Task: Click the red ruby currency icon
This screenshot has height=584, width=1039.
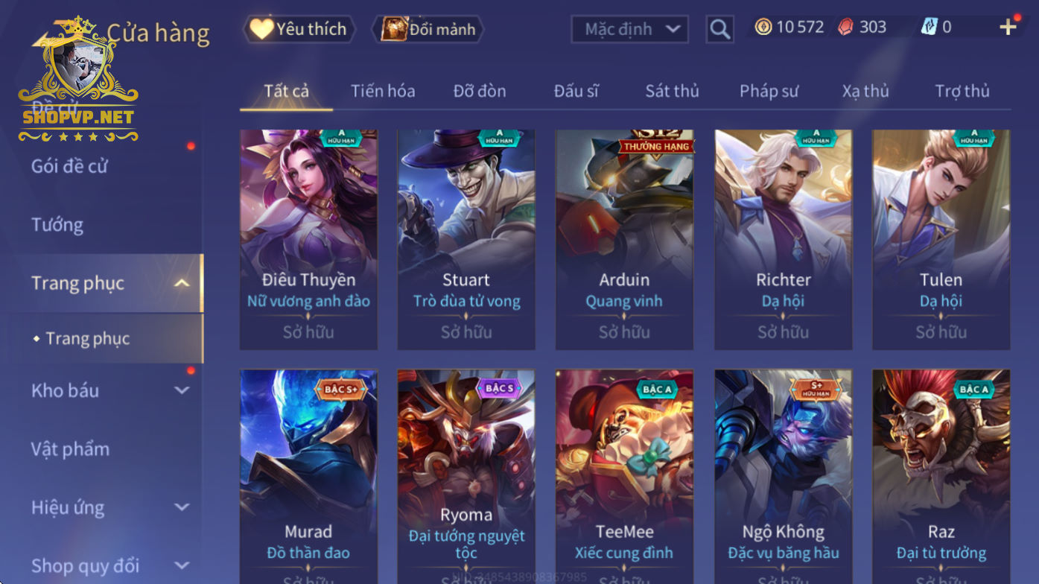Action: (845, 28)
